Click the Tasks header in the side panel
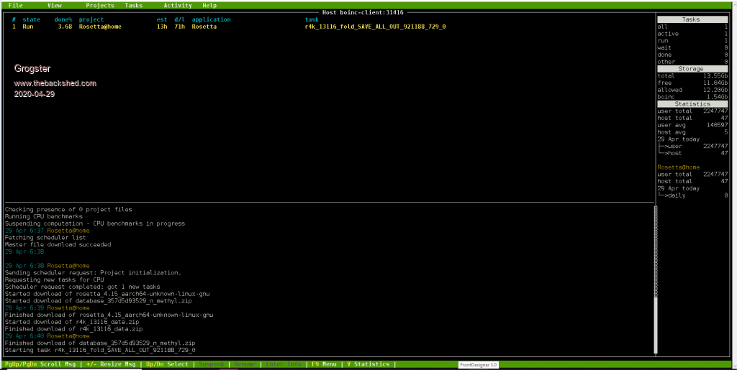737x370 pixels. (692, 19)
